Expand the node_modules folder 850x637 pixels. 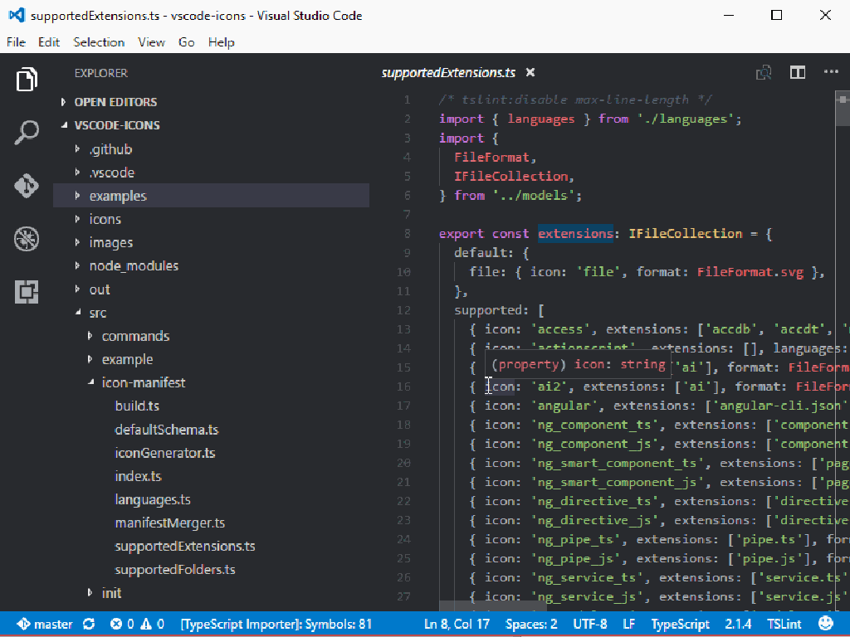pos(134,265)
